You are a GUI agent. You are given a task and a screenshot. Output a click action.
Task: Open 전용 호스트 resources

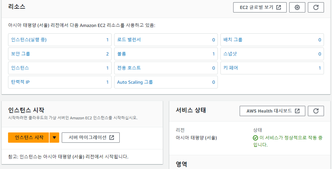click(129, 68)
